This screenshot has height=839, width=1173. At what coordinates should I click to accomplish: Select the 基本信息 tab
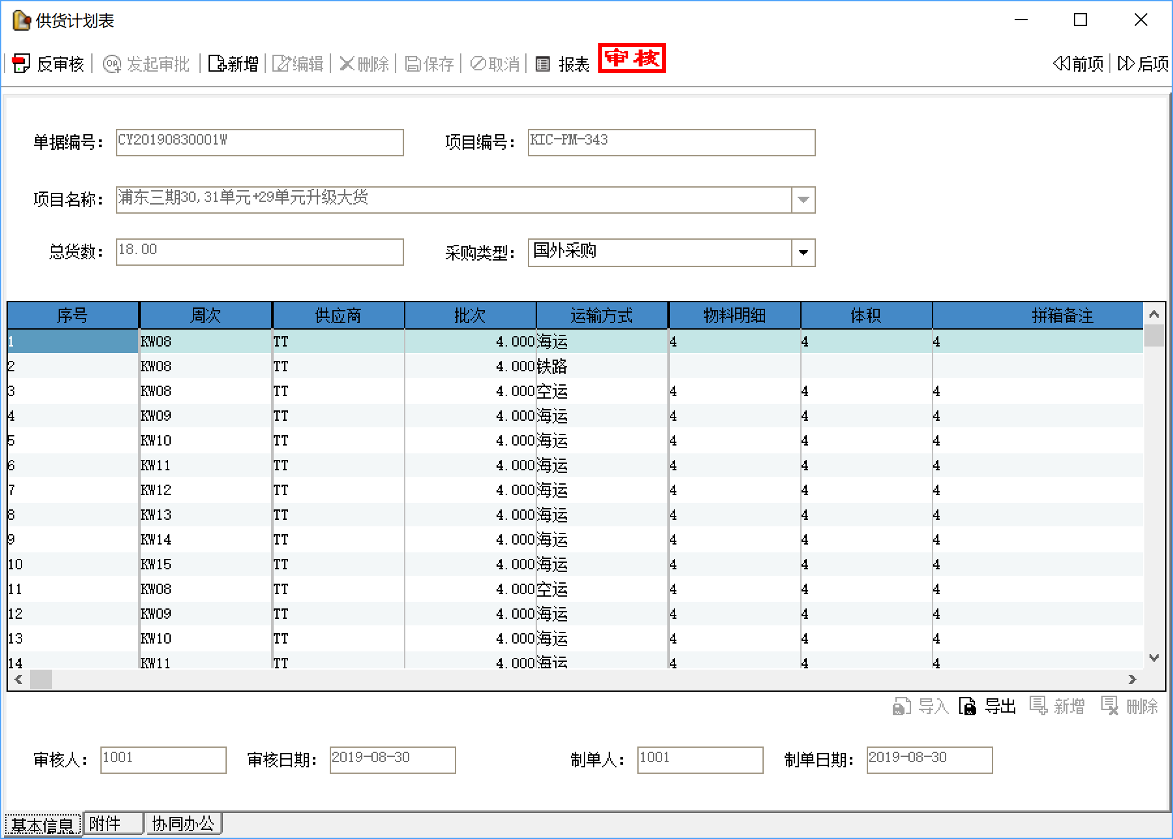point(43,825)
